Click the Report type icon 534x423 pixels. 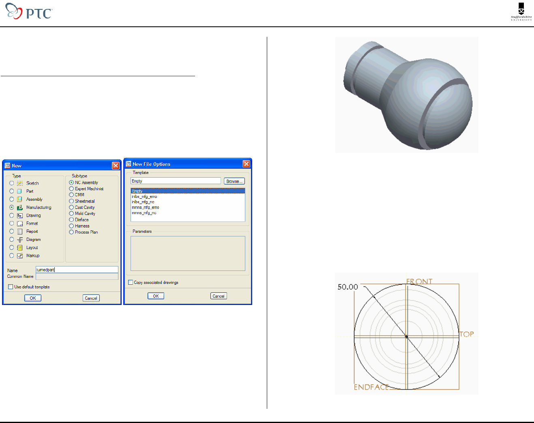[x=19, y=232]
